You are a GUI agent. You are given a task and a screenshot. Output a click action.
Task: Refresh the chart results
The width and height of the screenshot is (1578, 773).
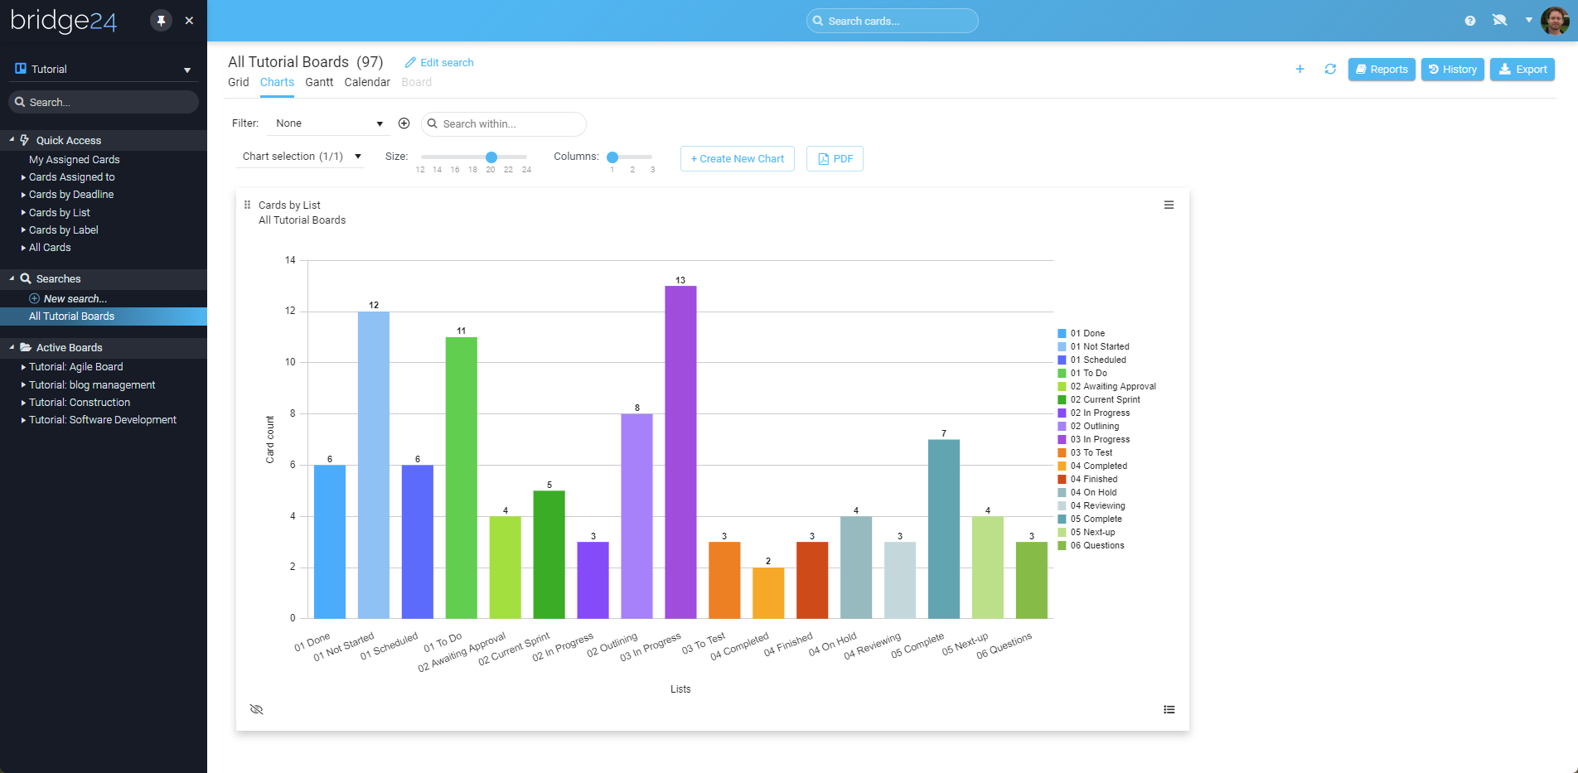[x=1331, y=70]
